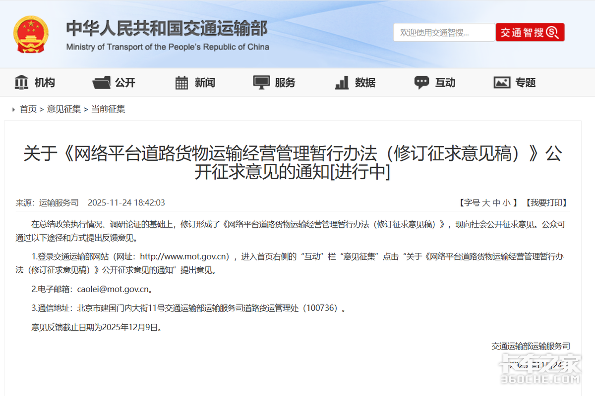The height and width of the screenshot is (396, 595).
Task: Set font size to 中
Action: coord(496,203)
